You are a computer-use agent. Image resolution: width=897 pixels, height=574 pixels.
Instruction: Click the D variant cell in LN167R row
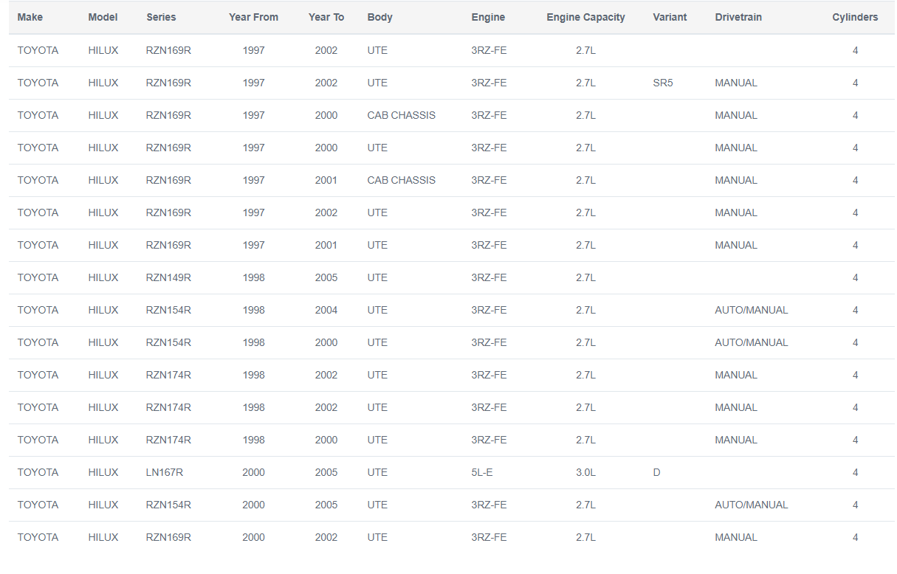click(656, 472)
